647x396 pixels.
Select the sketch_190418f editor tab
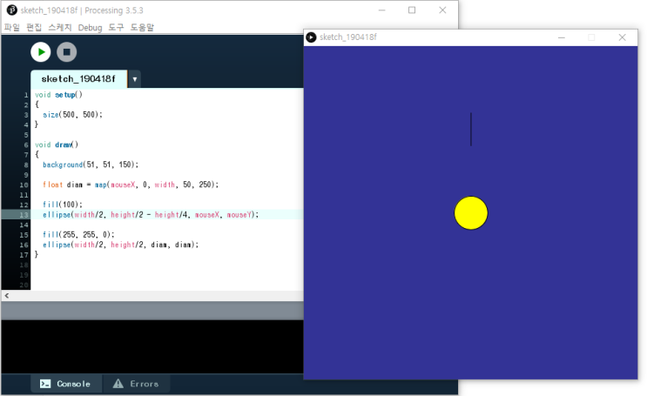click(x=78, y=79)
